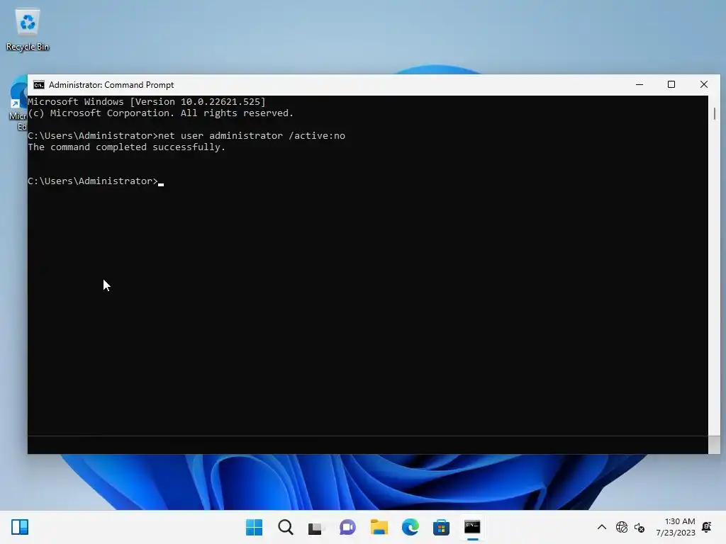Screen dimensions: 726x544
Task: Open the Command Prompt title bar icon menu
Action: [x=39, y=85]
